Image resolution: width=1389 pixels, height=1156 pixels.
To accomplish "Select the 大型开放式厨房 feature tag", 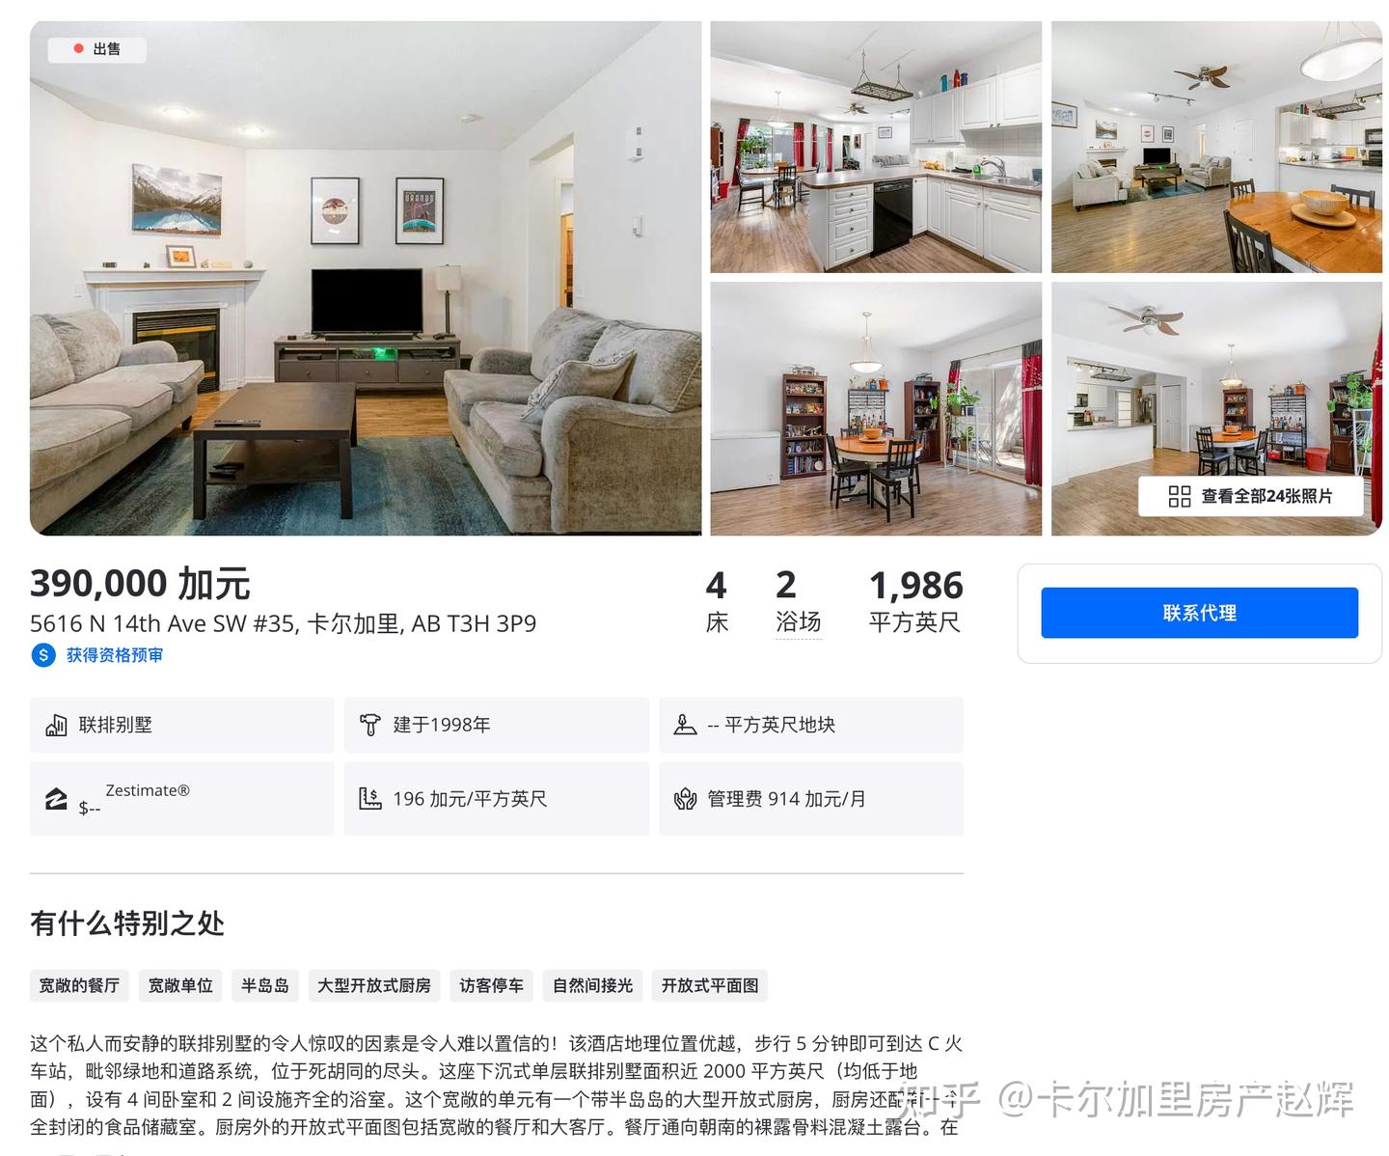I will 374,985.
